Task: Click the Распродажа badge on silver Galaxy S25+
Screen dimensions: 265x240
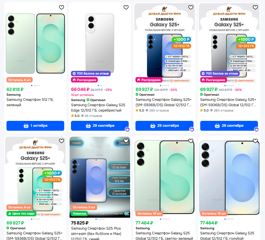Action: pyautogui.click(x=214, y=80)
